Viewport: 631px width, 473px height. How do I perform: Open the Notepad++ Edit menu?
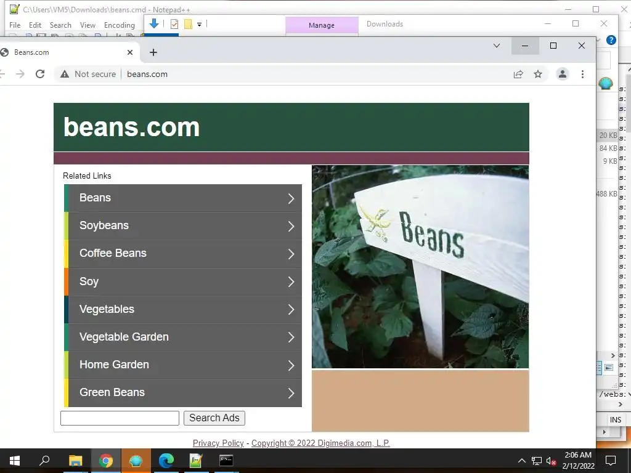tap(35, 25)
